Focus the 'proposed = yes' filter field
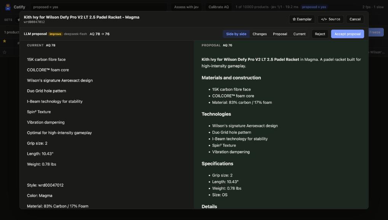Viewport: 388px width, 220px height. click(x=99, y=7)
